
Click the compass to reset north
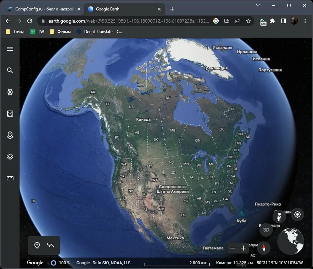coord(264,248)
